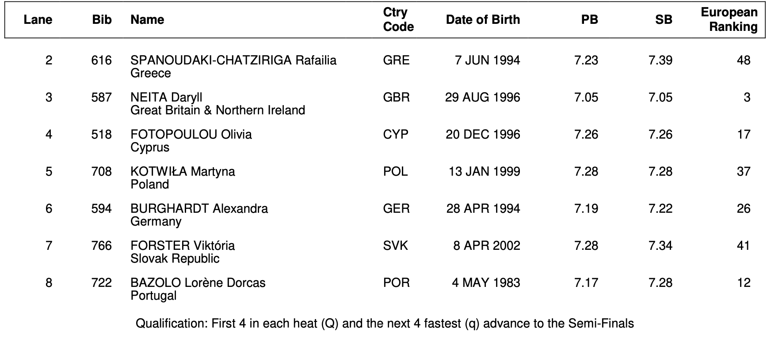This screenshot has width=771, height=354.
Task: Click the Name column header
Action: click(147, 20)
